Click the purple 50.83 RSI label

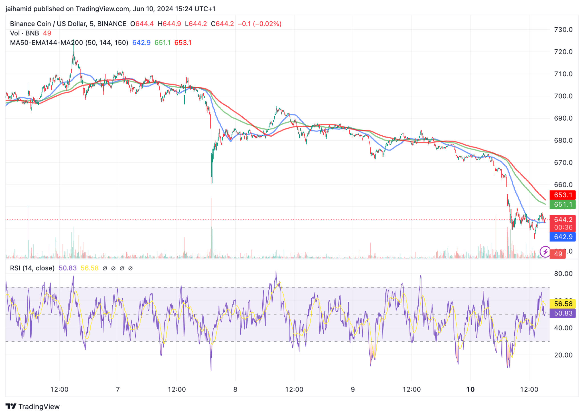562,313
